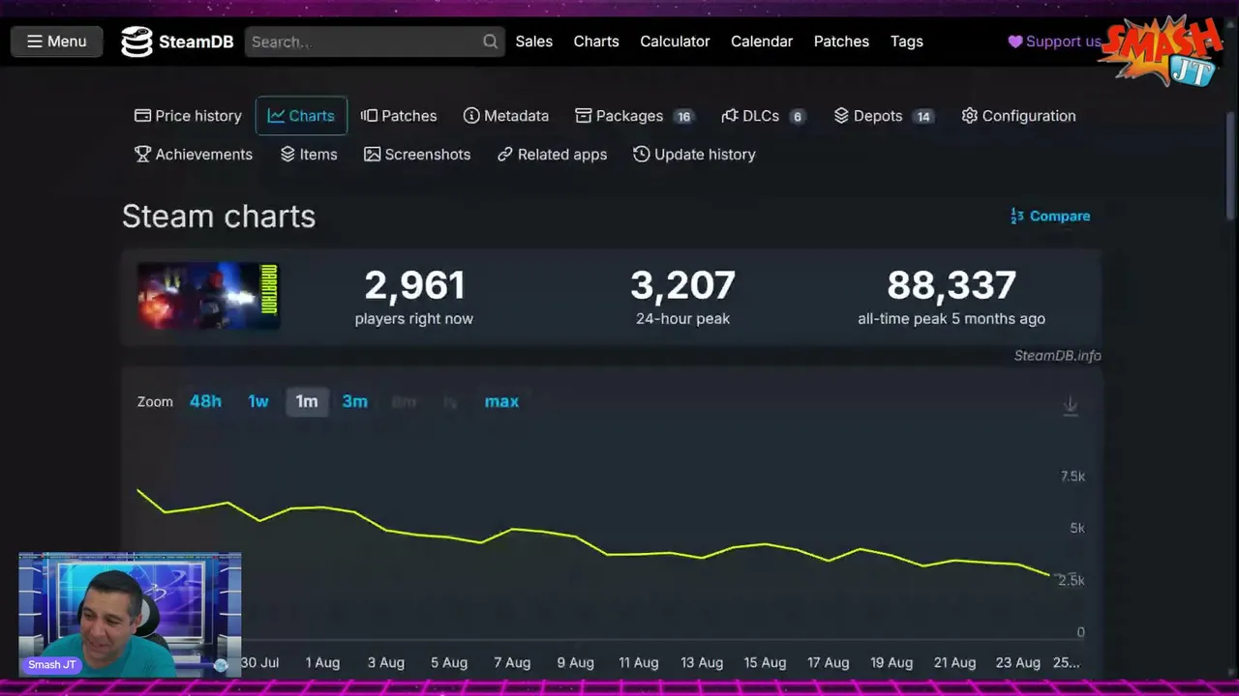Open the Packages tab
Viewport: 1239px width, 696px height.
(635, 116)
